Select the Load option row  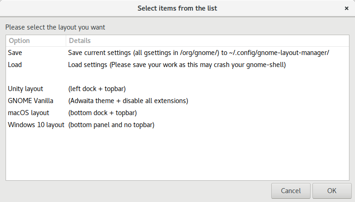[15, 65]
